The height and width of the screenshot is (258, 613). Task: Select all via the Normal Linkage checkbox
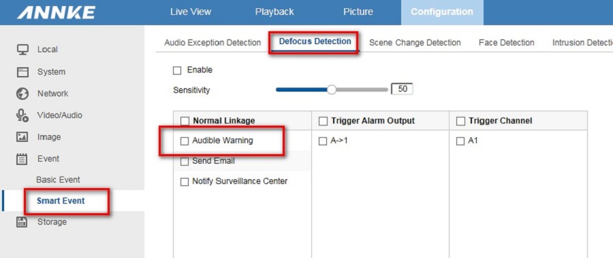coord(185,122)
